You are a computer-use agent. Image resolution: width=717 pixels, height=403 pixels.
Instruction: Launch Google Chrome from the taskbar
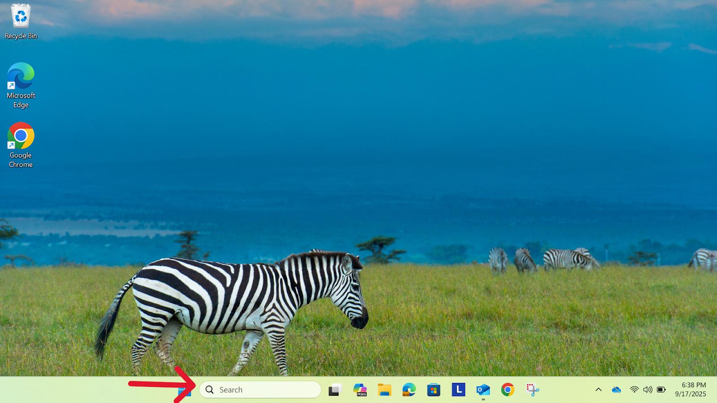click(x=508, y=390)
